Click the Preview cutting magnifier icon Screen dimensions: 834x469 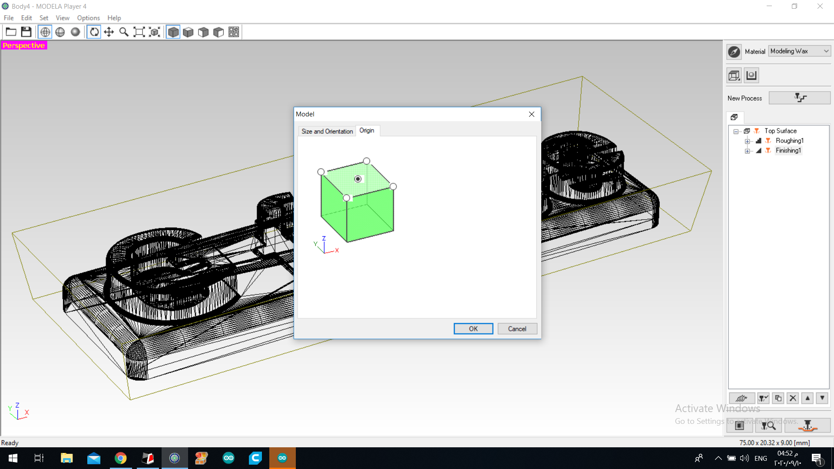tap(768, 426)
